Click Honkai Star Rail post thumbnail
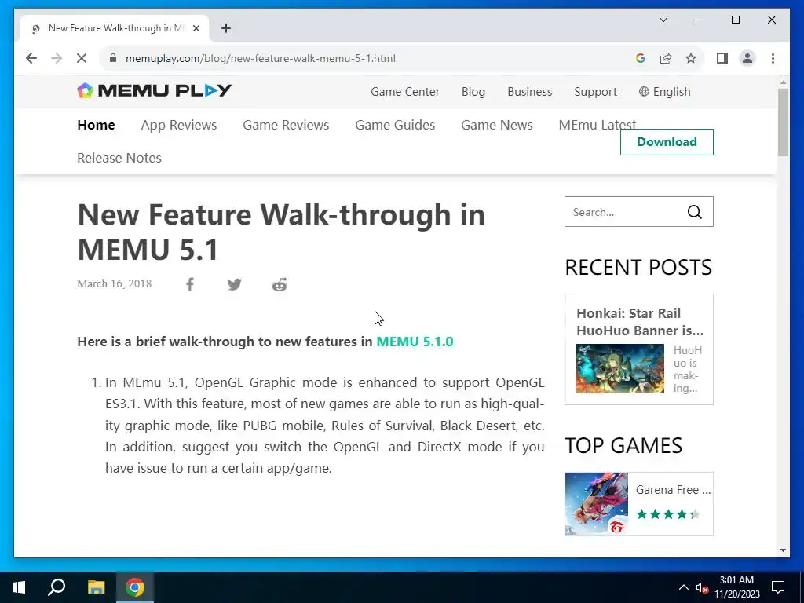 click(x=620, y=369)
